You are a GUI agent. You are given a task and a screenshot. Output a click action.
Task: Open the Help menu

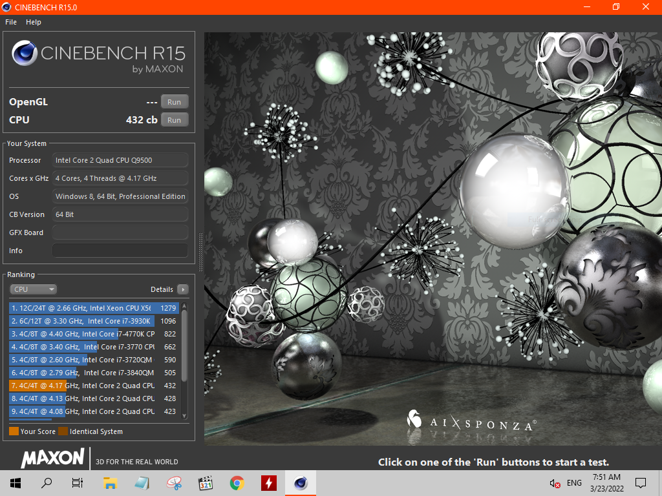coord(34,22)
